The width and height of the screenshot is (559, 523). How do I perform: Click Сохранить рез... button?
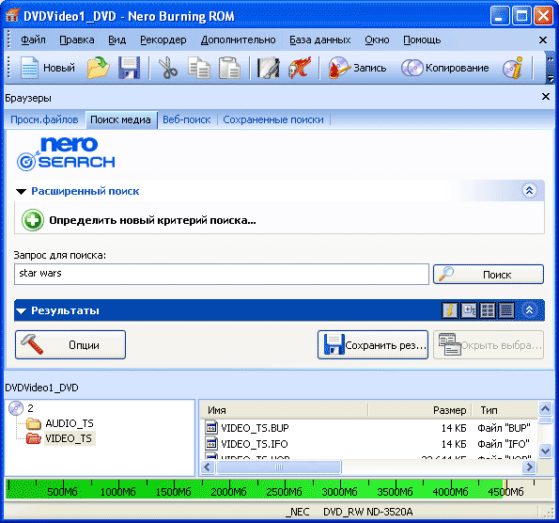pyautogui.click(x=373, y=345)
